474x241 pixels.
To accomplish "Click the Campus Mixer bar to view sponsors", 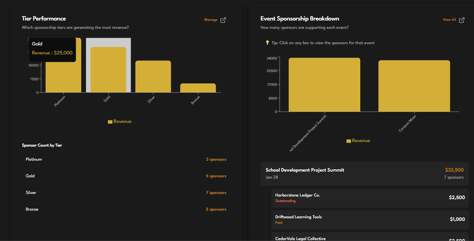I will pos(414,85).
